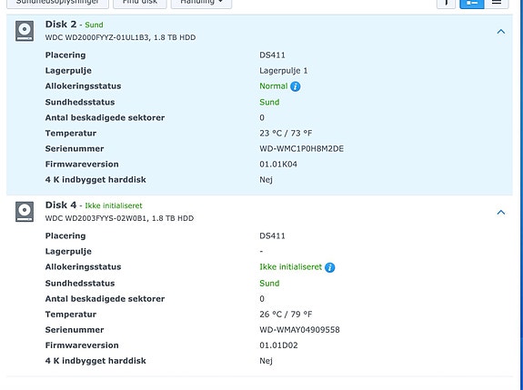The width and height of the screenshot is (523, 390).
Task: Click the Sundhedsoplysninger button
Action: click(x=57, y=3)
